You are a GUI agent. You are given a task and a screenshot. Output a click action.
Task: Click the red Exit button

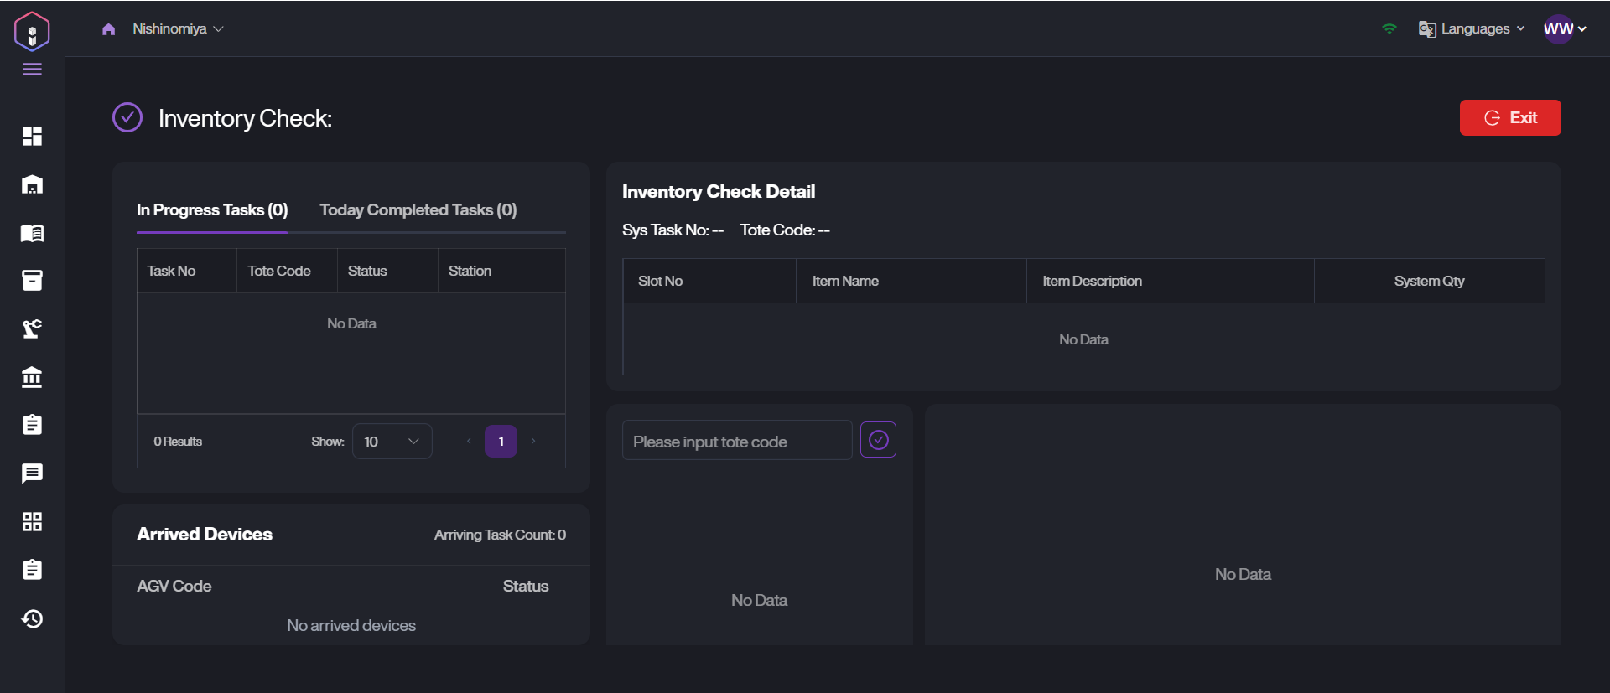(1509, 118)
